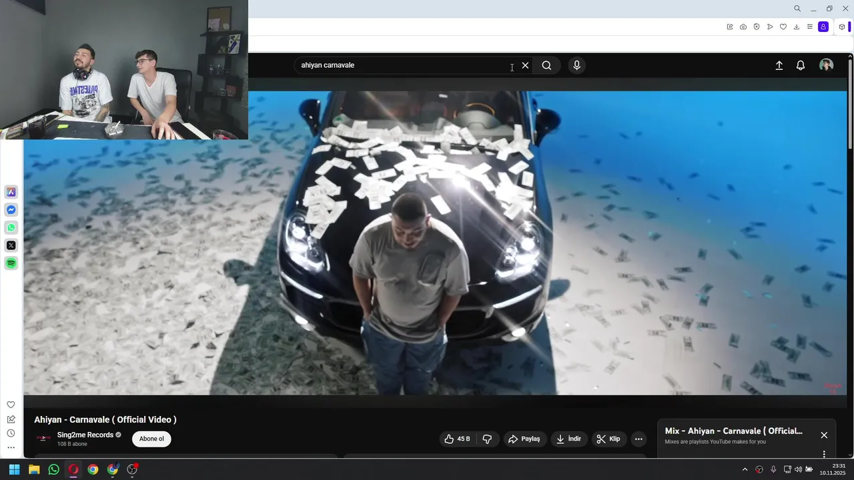Open the extensions cube icon
854x480 pixels.
[x=842, y=27]
